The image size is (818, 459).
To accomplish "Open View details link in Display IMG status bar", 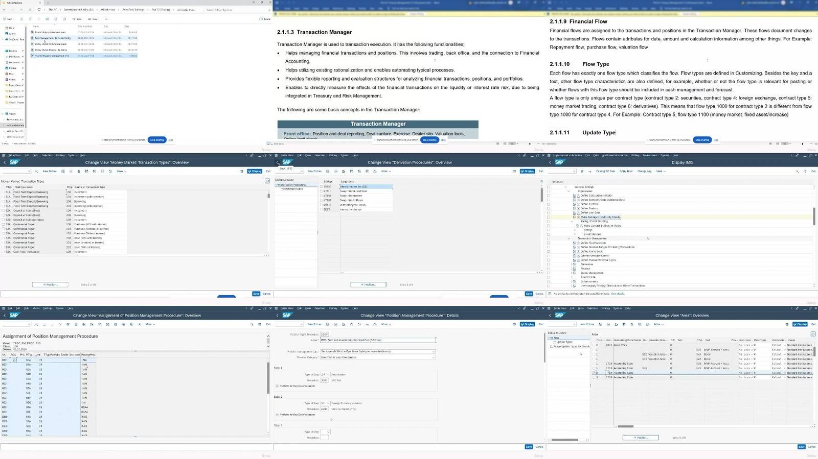I will click(618, 294).
